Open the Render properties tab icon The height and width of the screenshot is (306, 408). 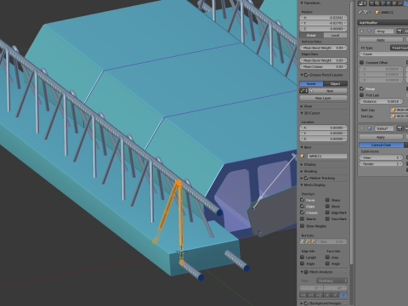[371, 3]
